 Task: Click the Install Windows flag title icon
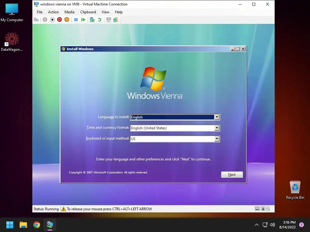(63, 49)
